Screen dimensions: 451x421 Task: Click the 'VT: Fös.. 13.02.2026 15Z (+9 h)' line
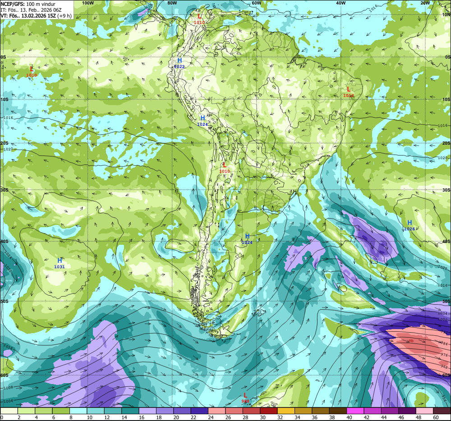tap(36, 15)
